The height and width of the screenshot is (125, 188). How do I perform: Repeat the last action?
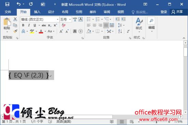pos(31,4)
